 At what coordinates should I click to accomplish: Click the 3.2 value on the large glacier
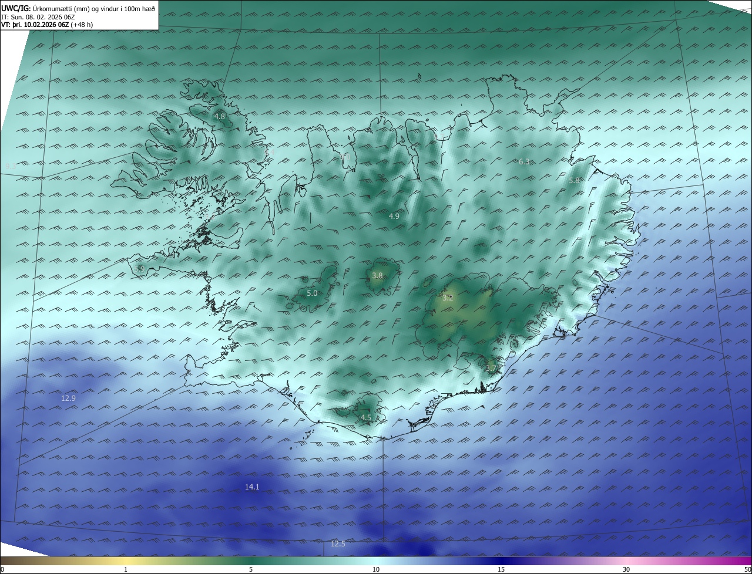point(448,298)
